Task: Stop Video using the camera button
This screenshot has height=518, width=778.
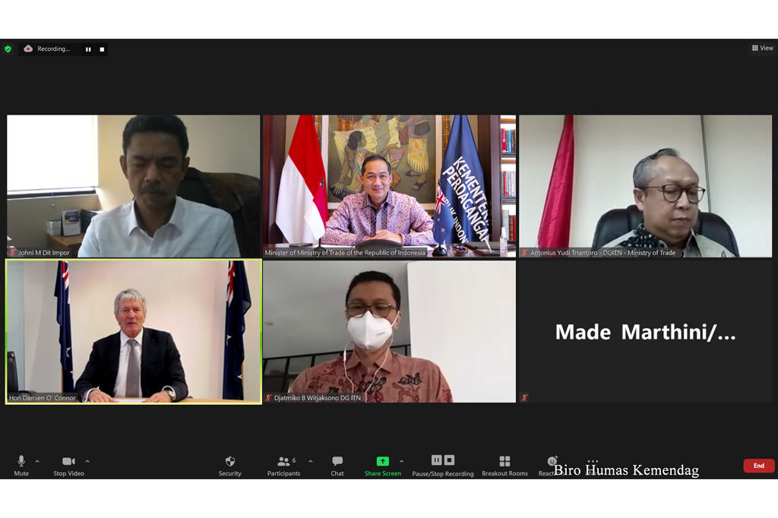Action: pyautogui.click(x=68, y=464)
